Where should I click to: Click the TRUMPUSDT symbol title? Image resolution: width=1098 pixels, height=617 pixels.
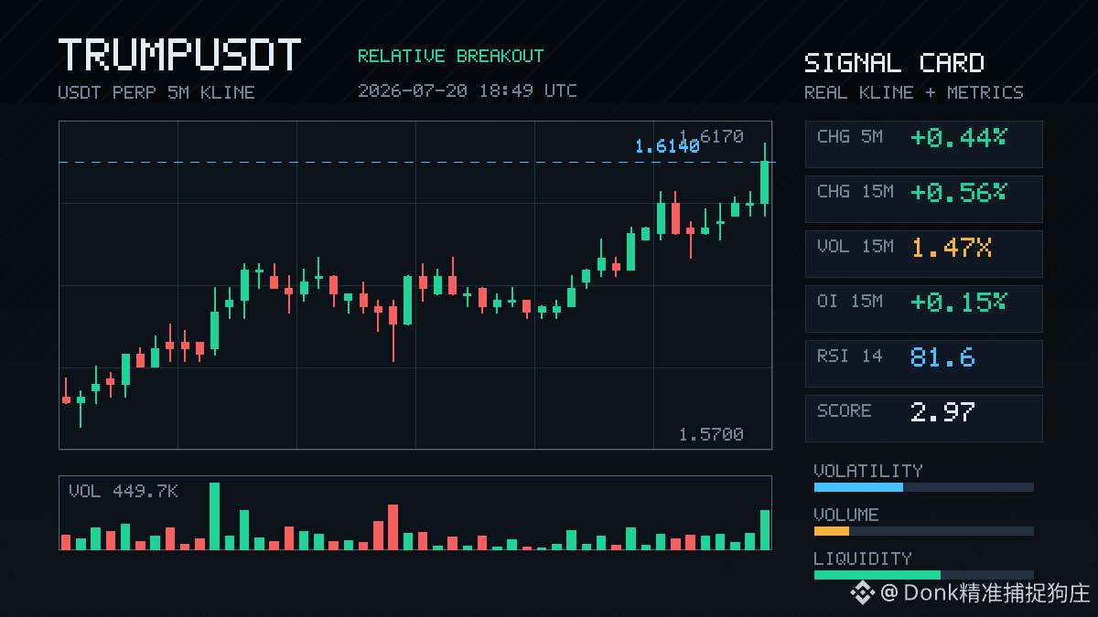[x=179, y=55]
